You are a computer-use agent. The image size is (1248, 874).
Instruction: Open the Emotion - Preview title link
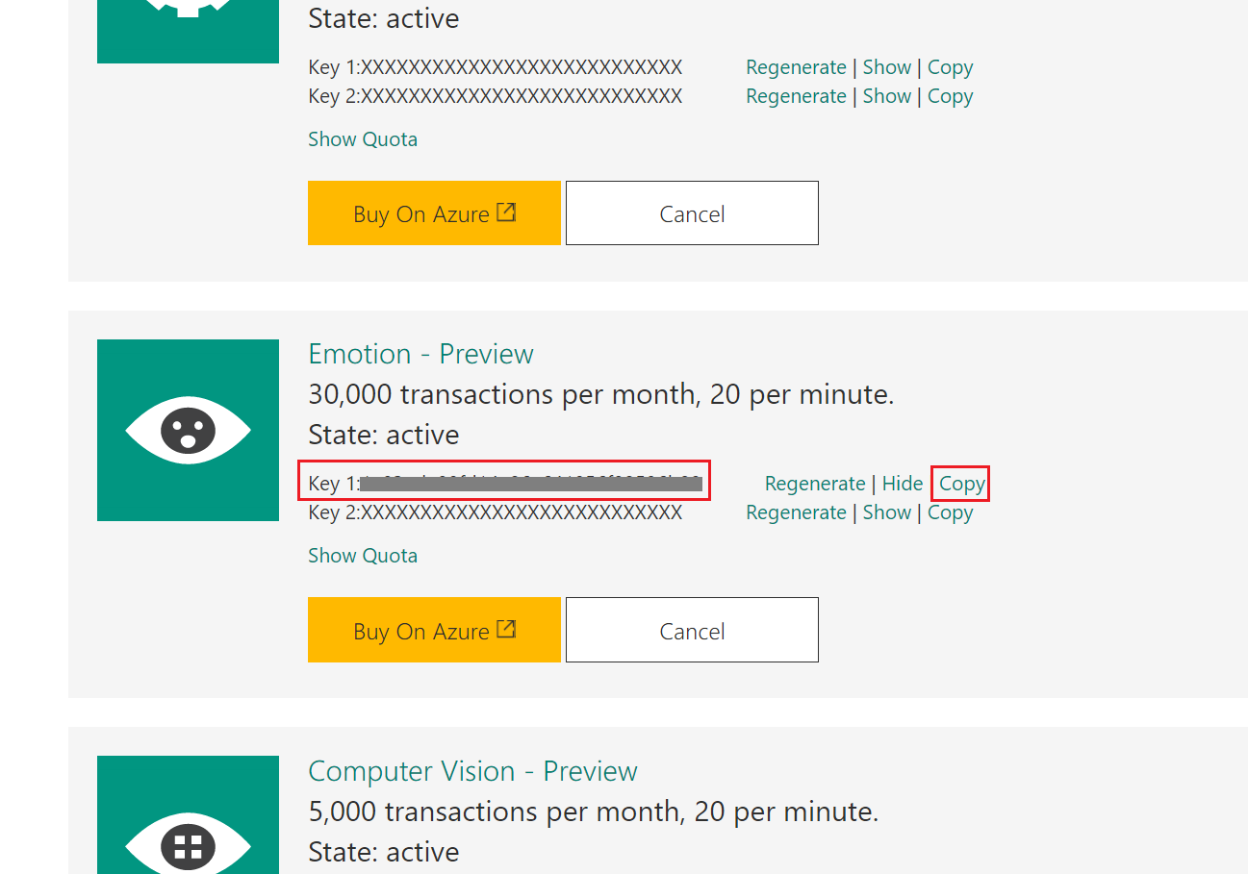click(x=420, y=354)
